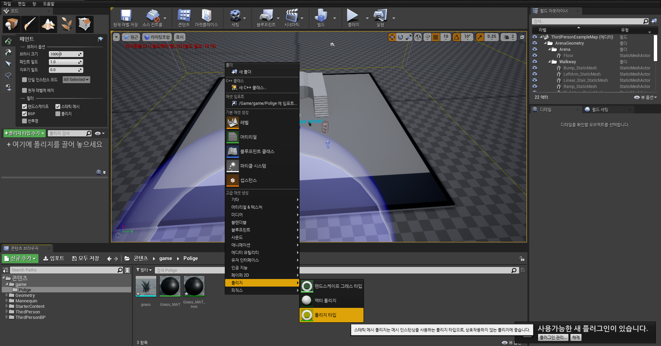Select the Geometry Editing mode icon

coord(84,24)
